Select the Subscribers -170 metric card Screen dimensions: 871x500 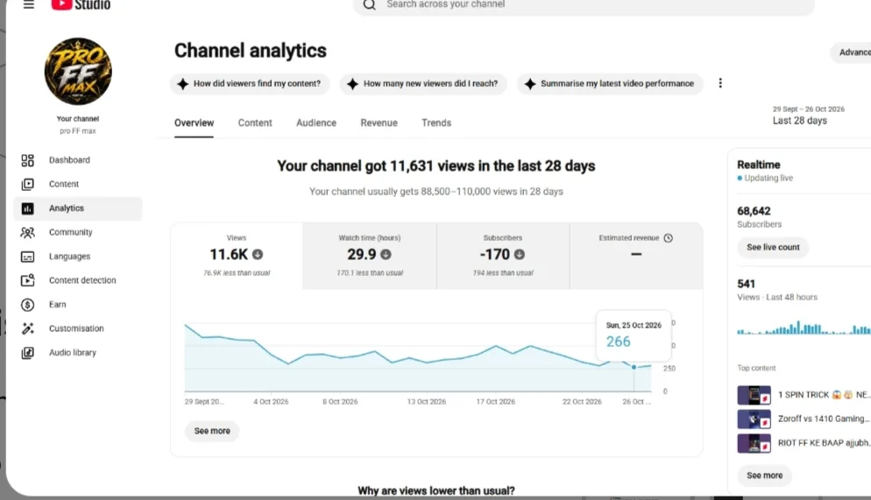tap(503, 256)
